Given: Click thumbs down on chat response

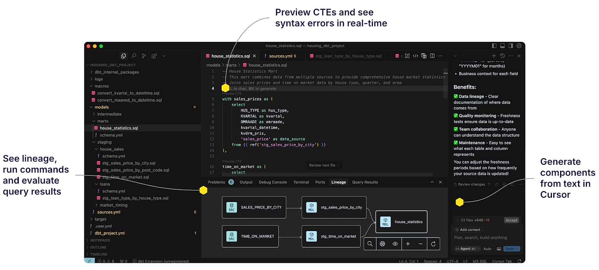Looking at the screenshot, I should [504, 184].
